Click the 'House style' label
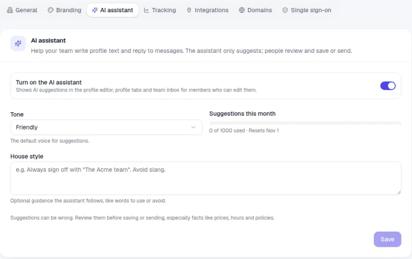 pos(27,156)
